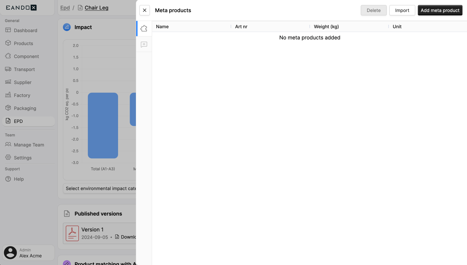Close the Meta products panel

click(145, 10)
